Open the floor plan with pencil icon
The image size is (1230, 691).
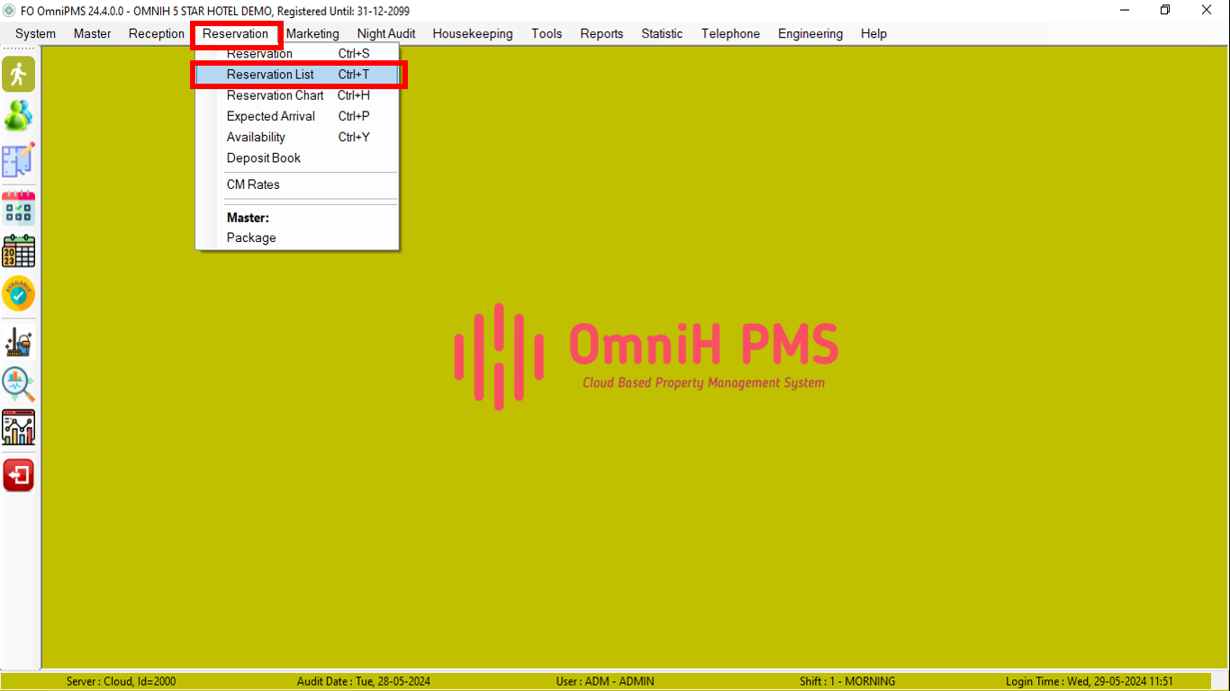coord(18,159)
